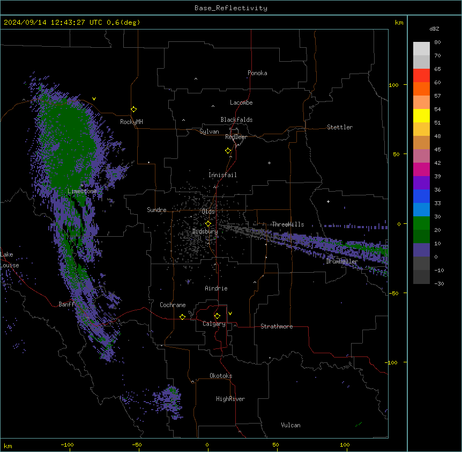Click the Lacombe city label
The image size is (462, 452).
click(241, 103)
